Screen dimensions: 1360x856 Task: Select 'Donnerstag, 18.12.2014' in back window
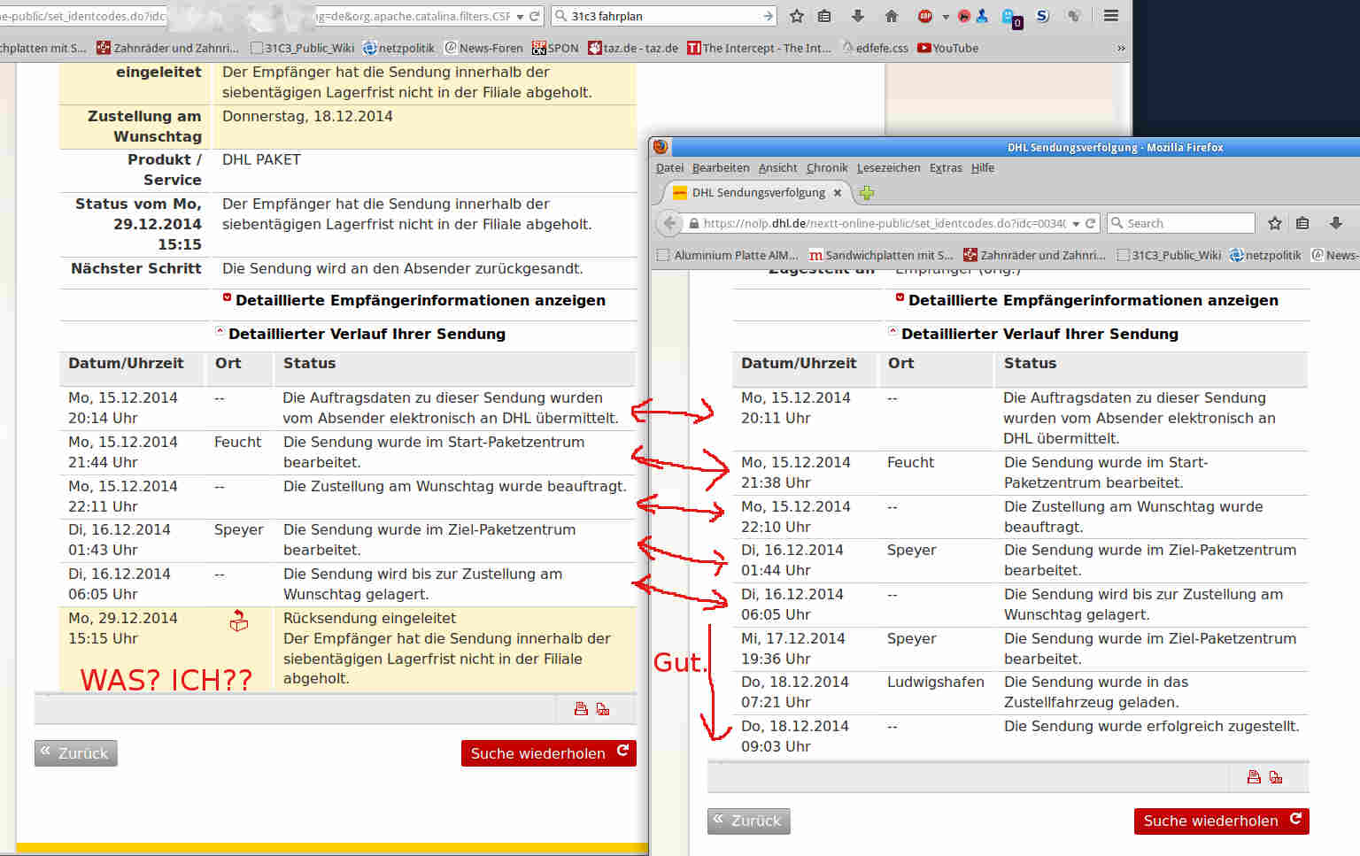pyautogui.click(x=307, y=116)
